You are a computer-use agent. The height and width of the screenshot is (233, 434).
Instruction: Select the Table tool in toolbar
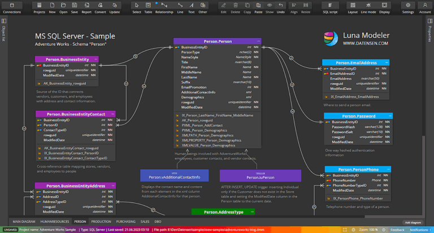(x=148, y=7)
